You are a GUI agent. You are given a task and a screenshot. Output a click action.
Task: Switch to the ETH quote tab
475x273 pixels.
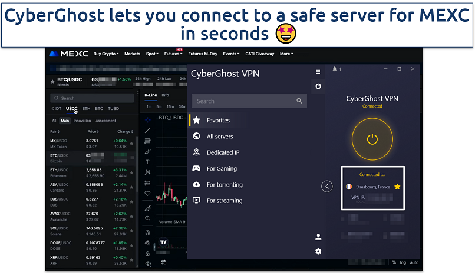click(x=86, y=108)
